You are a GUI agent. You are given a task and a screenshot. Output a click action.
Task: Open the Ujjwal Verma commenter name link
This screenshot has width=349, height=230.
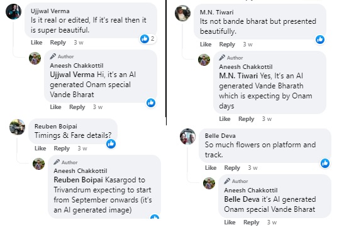click(50, 11)
